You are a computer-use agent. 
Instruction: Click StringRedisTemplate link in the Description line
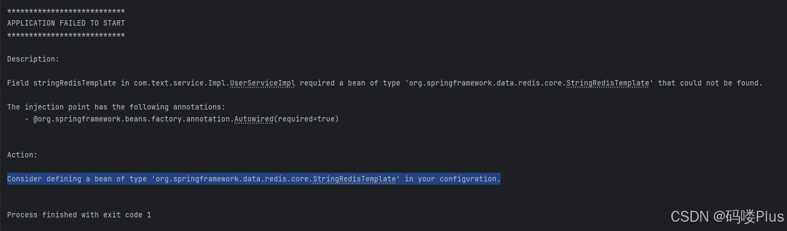[x=608, y=83]
